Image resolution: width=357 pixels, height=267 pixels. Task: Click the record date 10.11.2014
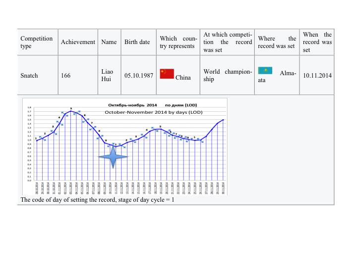pyautogui.click(x=317, y=76)
